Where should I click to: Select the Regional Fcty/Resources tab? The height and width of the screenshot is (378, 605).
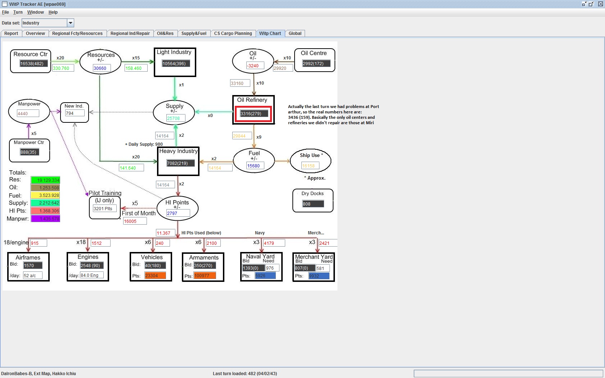click(77, 33)
